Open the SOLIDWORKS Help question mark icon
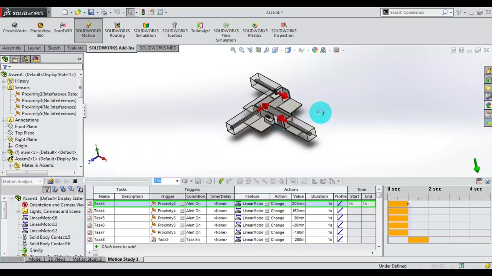This screenshot has width=492, height=276. tap(458, 12)
